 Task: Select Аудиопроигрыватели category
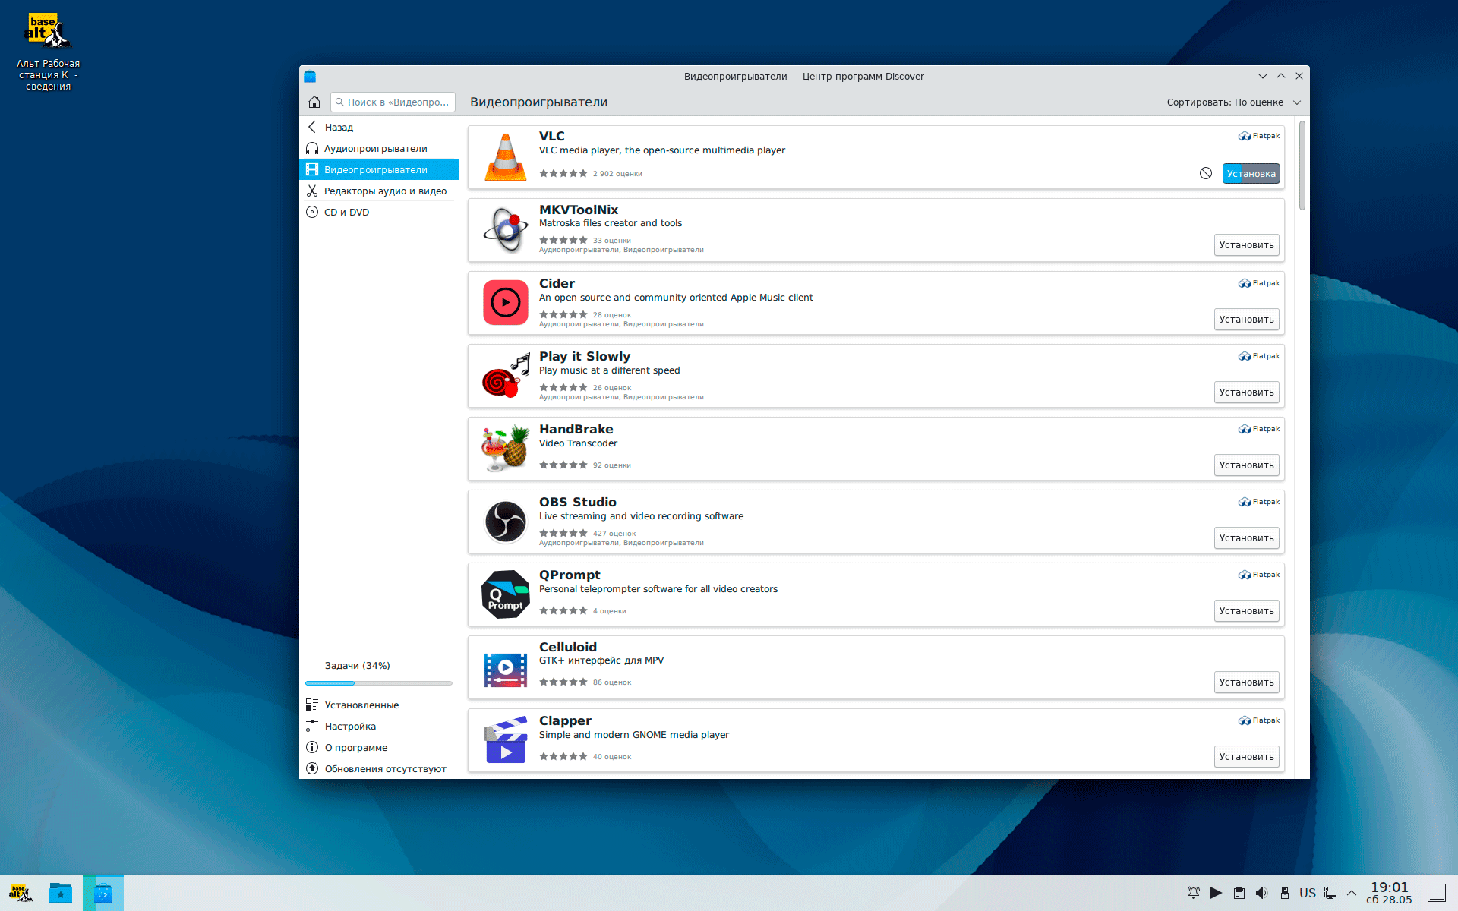pyautogui.click(x=375, y=148)
